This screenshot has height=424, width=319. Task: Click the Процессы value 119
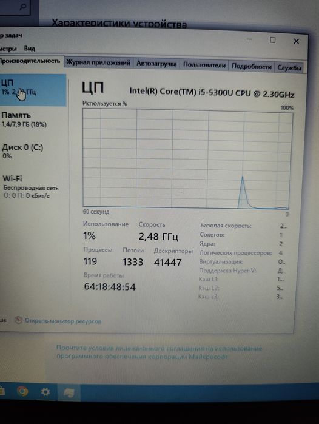click(x=90, y=261)
